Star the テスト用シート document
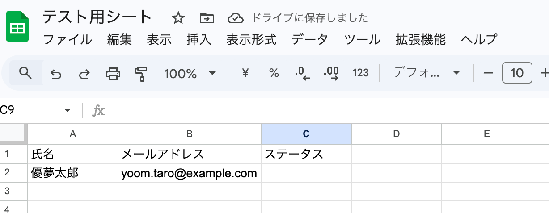Image resolution: width=549 pixels, height=213 pixels. pos(178,18)
